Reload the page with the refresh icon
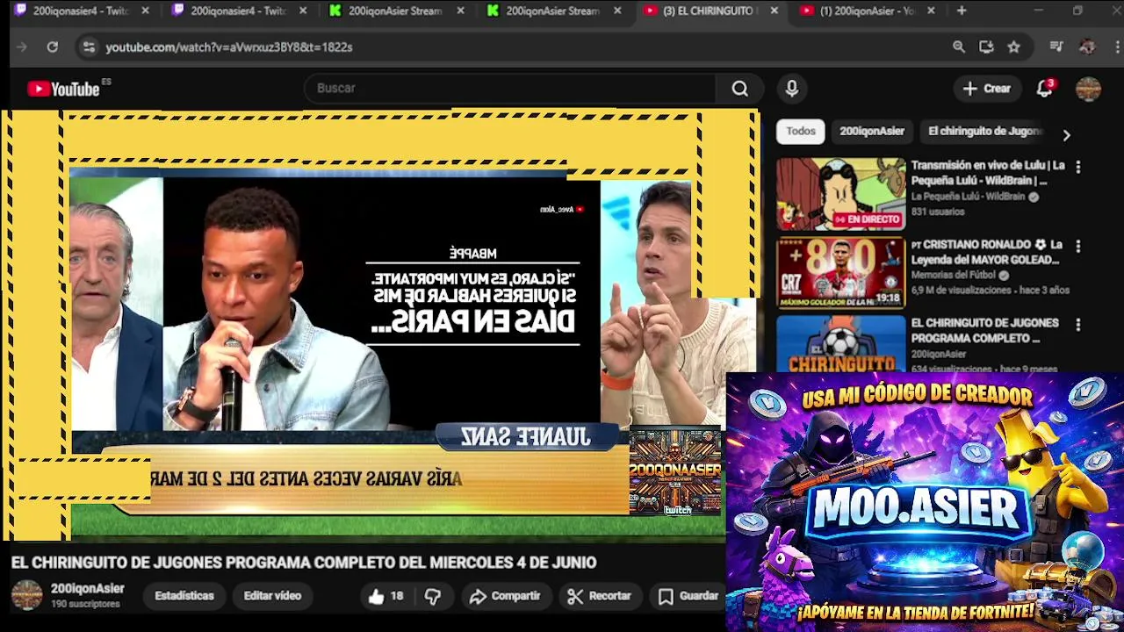The image size is (1124, 632). pos(53,47)
